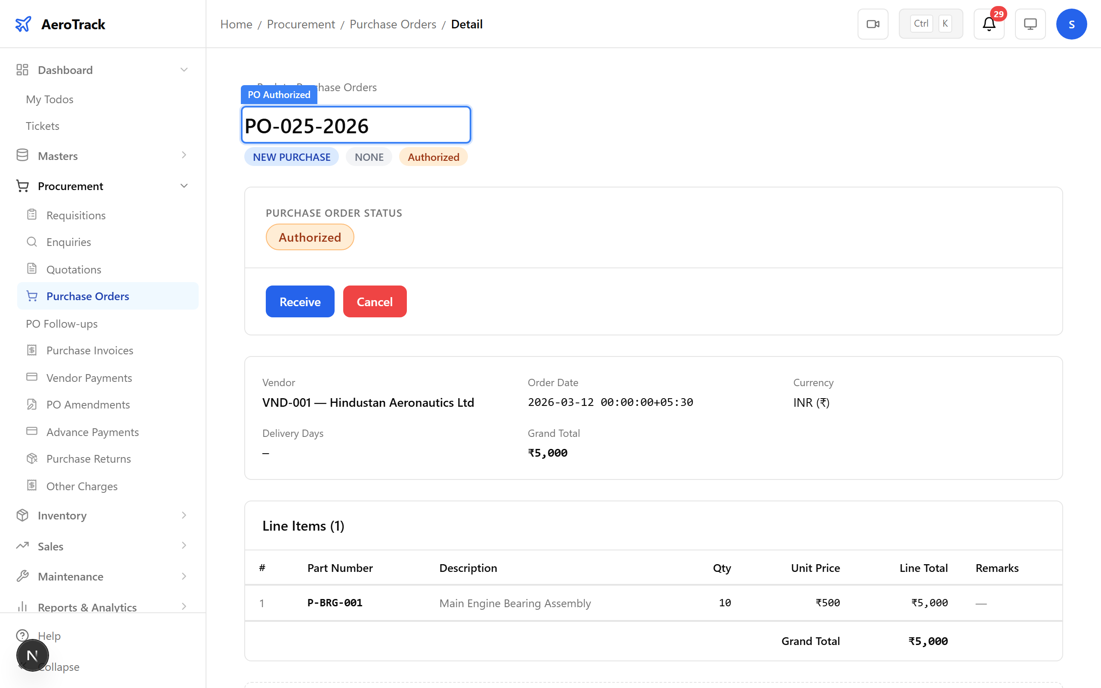Expand the Reports & Analytics section

point(184,607)
